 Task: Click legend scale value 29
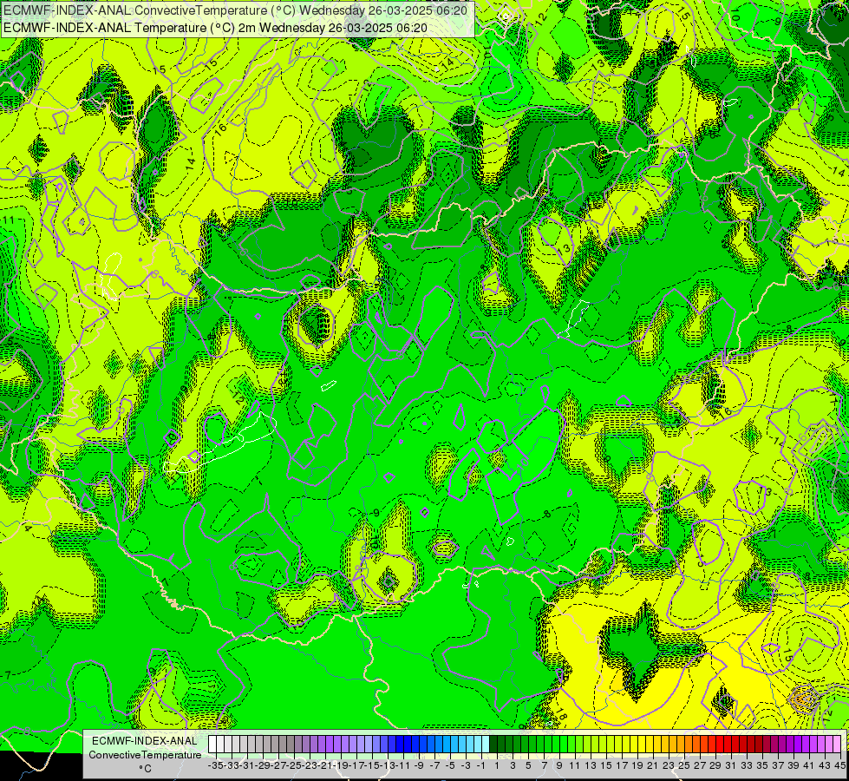pos(715,765)
